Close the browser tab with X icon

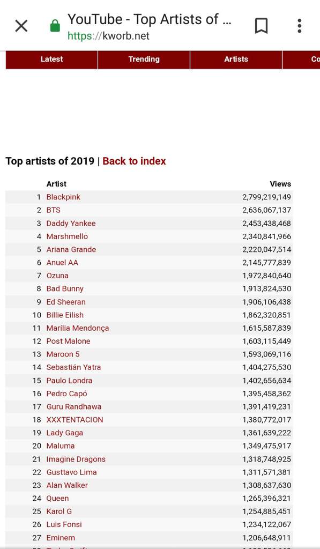21,26
